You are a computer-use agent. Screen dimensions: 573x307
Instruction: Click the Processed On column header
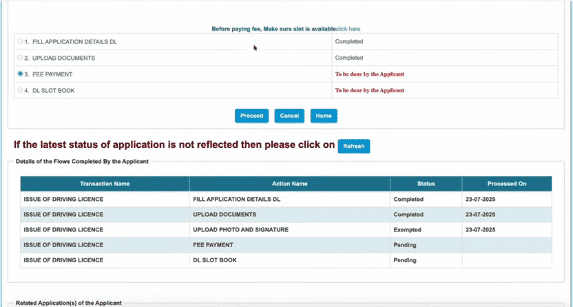(506, 184)
